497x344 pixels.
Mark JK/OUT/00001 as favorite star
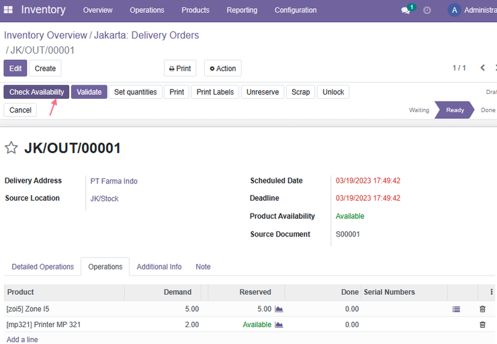point(11,148)
